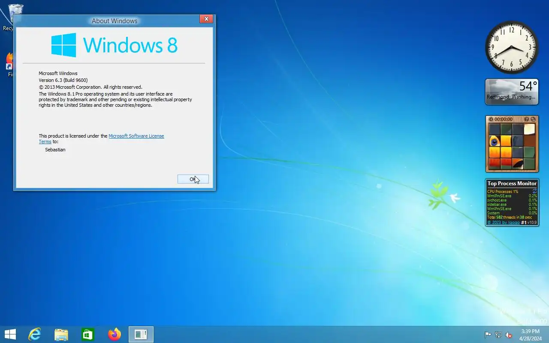549x343 pixels.
Task: Open the taskbar clock showing 3:39 PM
Action: click(530, 334)
